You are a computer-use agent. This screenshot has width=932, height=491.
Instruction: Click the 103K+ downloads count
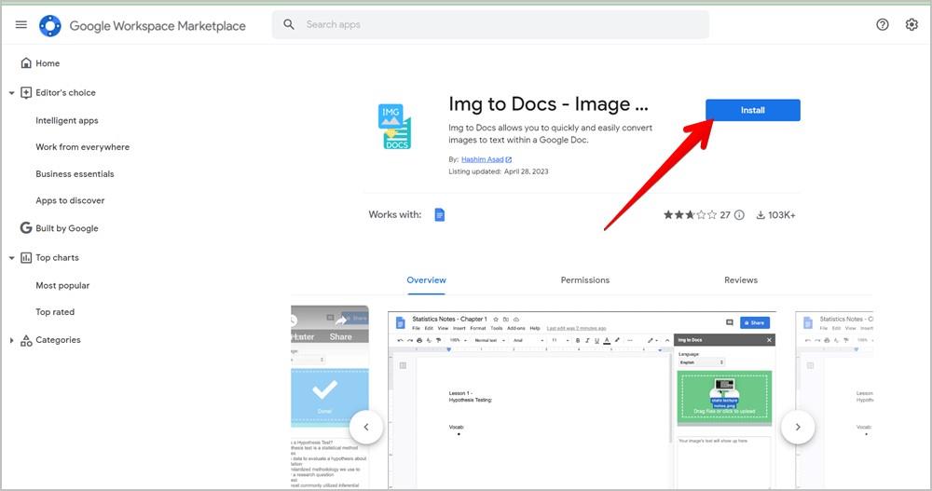point(775,215)
